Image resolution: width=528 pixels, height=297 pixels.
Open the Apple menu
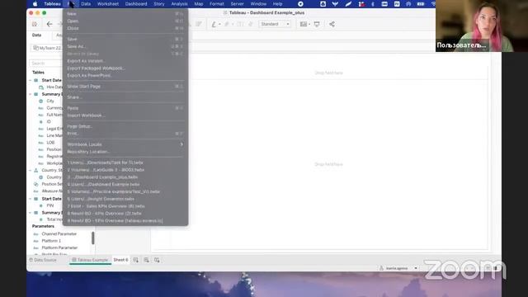coord(35,4)
